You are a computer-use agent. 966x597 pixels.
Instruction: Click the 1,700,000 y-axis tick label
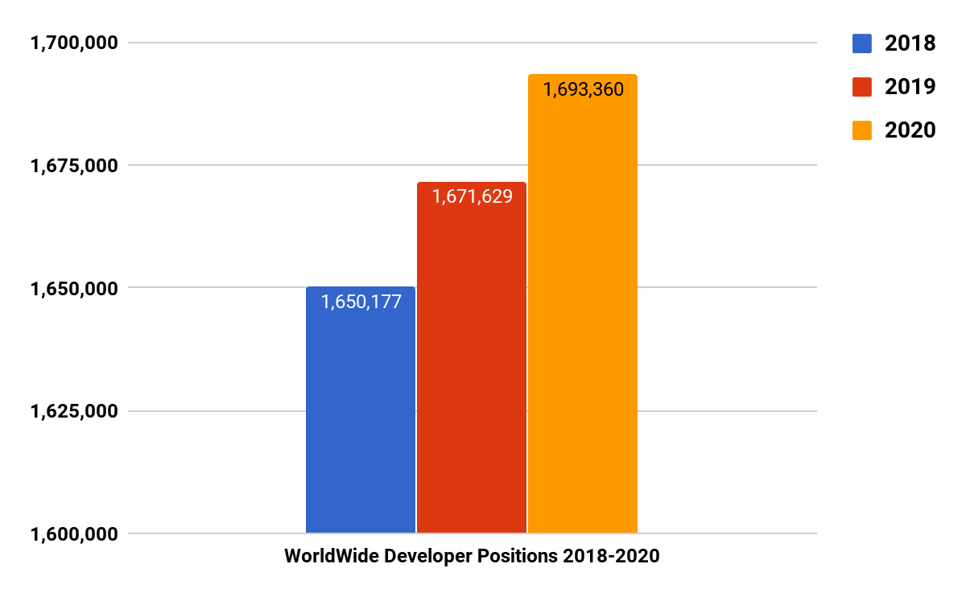coord(73,43)
